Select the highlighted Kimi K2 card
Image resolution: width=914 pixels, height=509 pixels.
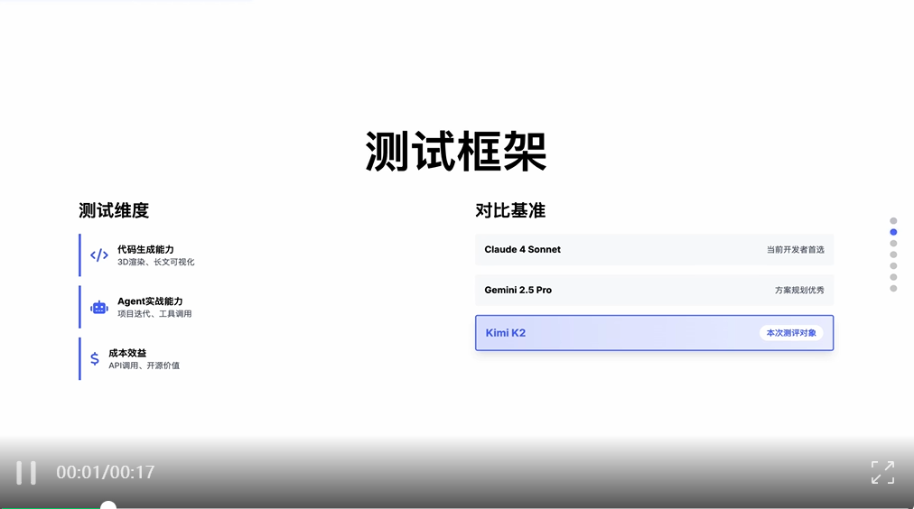654,332
